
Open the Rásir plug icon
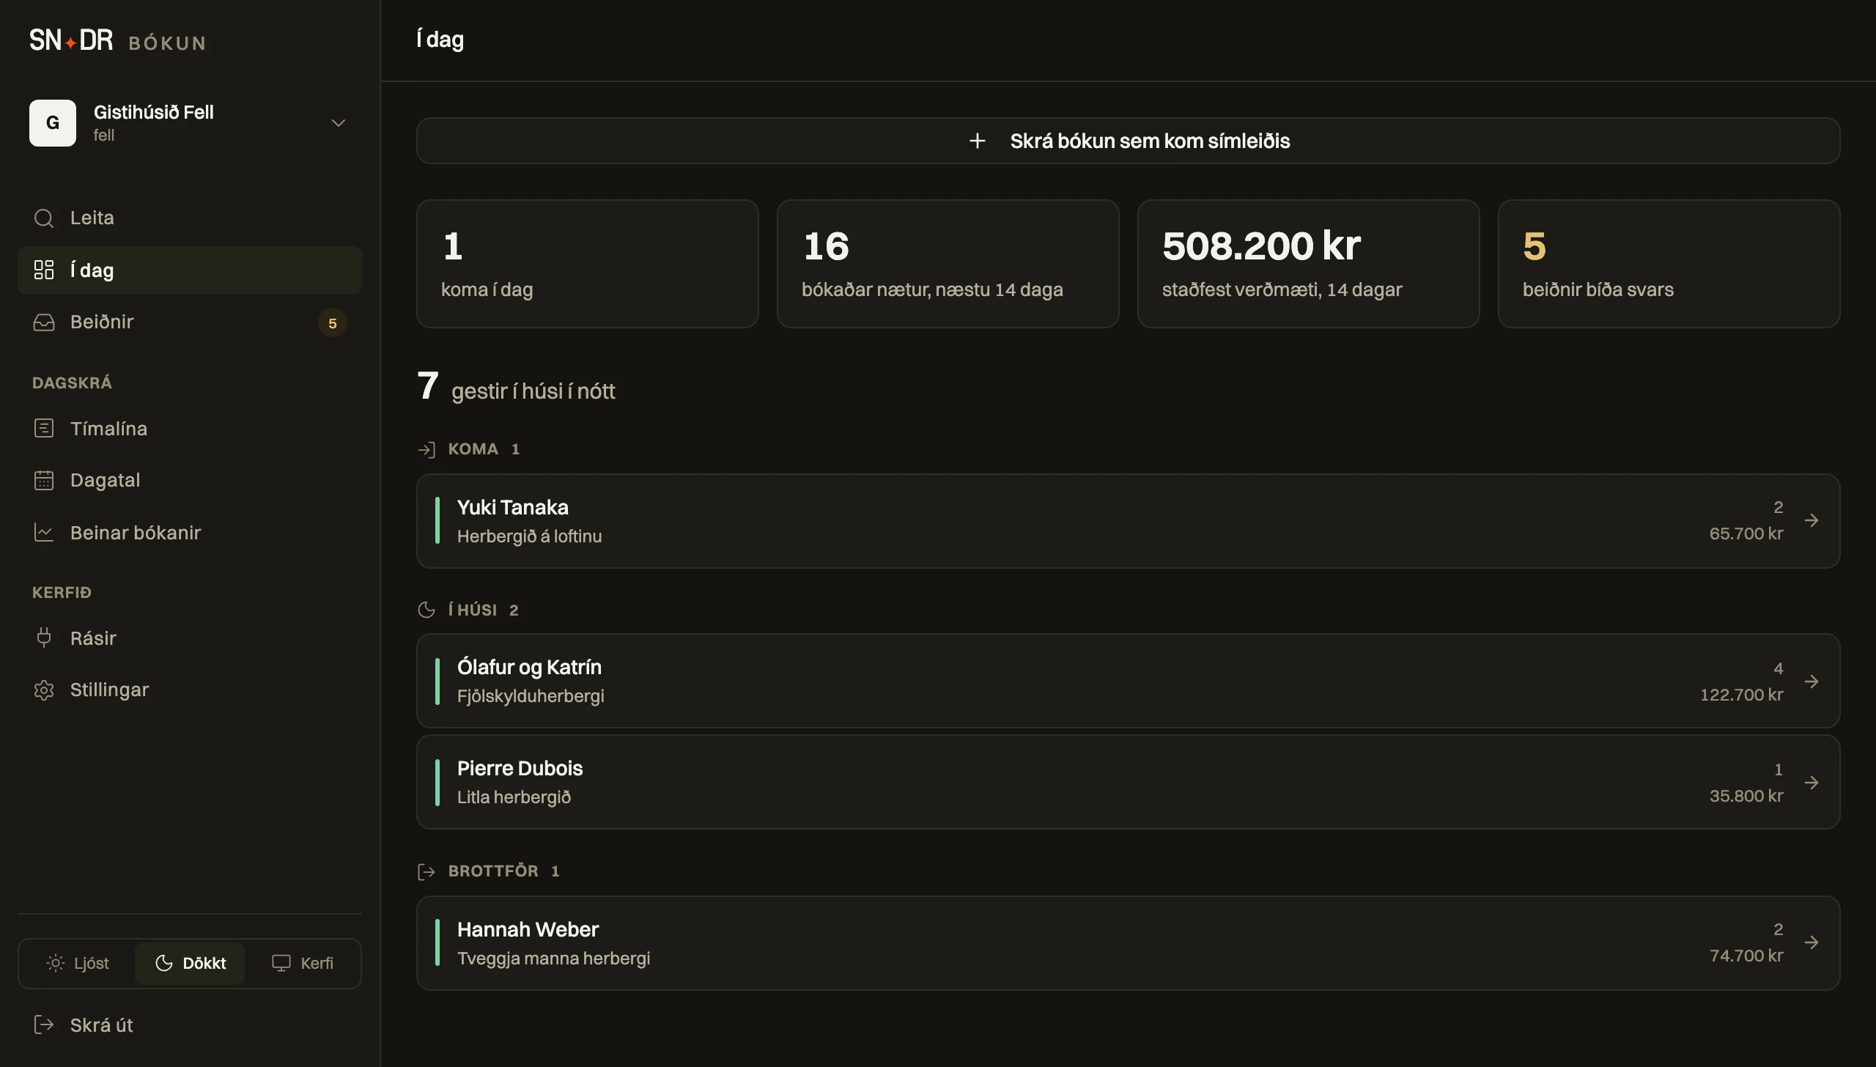44,638
